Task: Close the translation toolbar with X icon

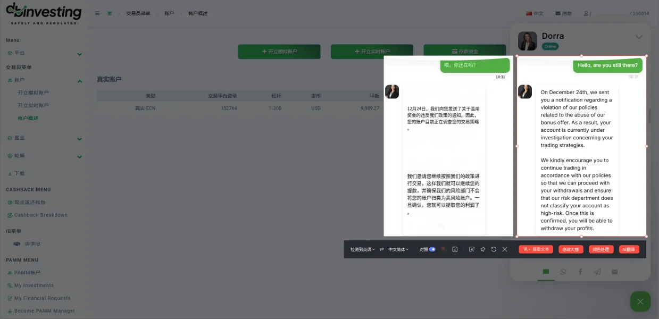Action: (505, 249)
